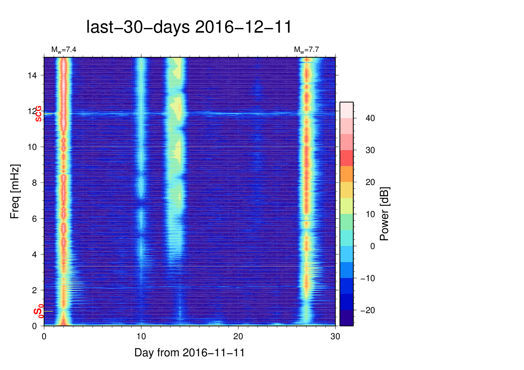Click the 'Day from 2016-11-11' axis label
Image resolution: width=524 pixels, height=370 pixels.
[x=189, y=353]
